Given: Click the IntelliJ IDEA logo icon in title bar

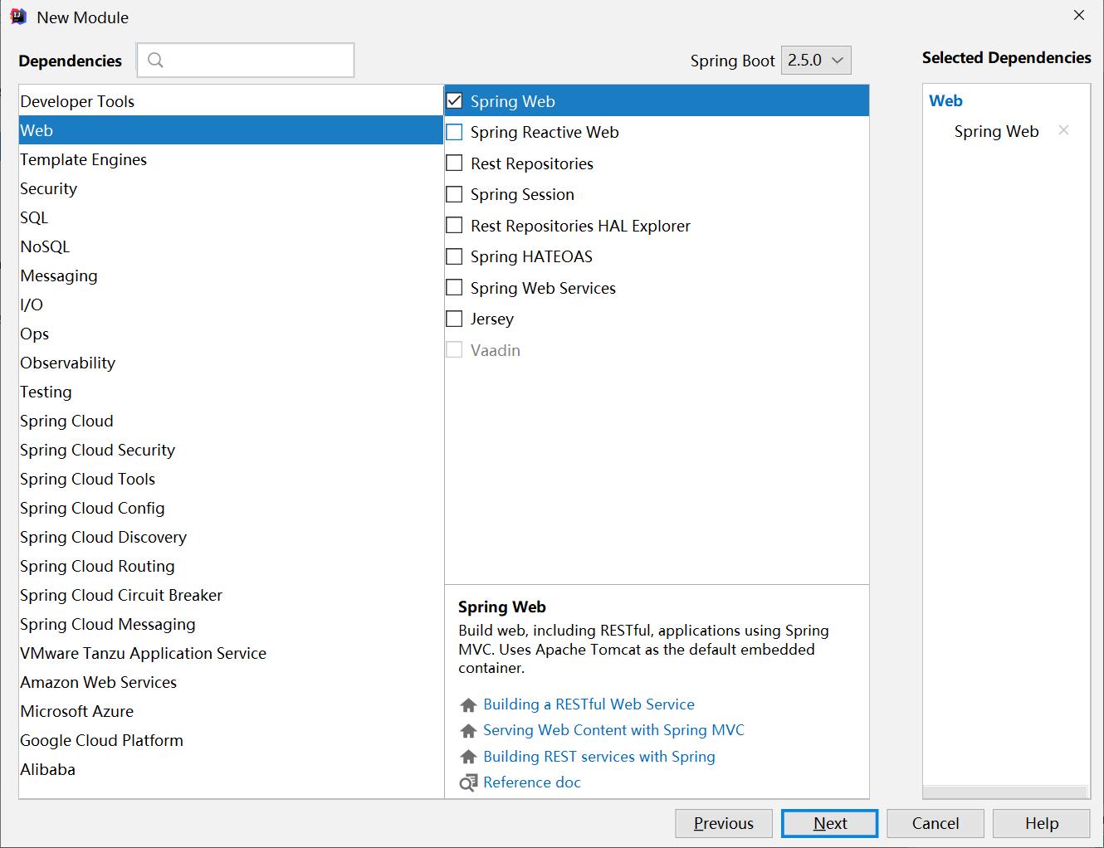Looking at the screenshot, I should coord(18,17).
